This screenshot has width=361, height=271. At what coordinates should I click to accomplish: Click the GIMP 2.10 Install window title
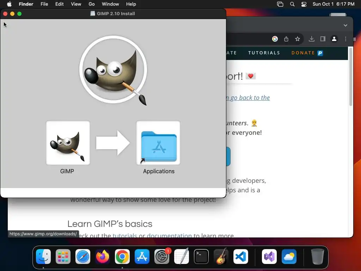116,14
